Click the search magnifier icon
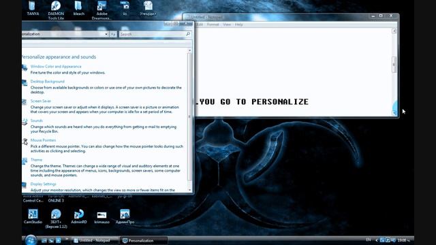Screen dimensions: 436x245 [188, 34]
